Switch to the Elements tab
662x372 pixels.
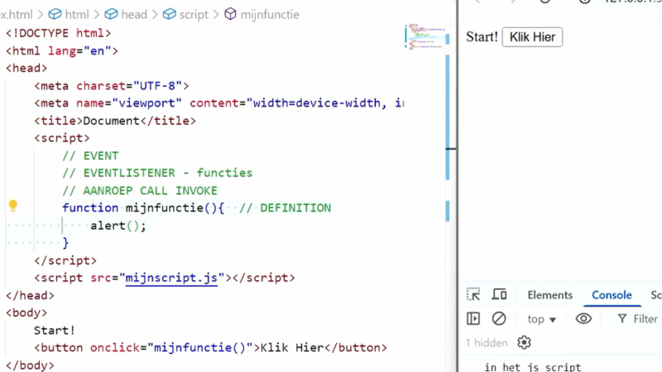549,295
